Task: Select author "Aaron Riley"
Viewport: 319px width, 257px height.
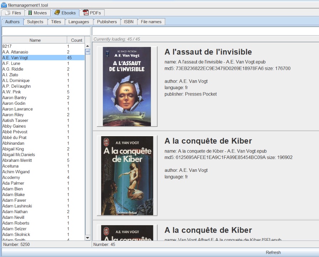Action: (43, 115)
